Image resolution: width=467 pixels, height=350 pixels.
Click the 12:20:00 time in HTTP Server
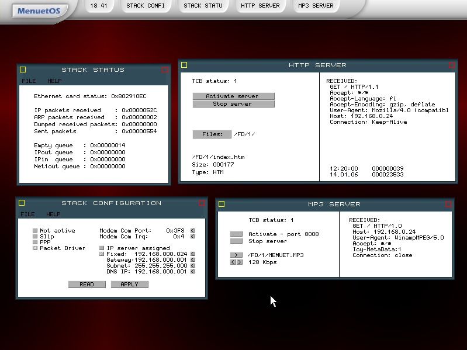pyautogui.click(x=344, y=169)
